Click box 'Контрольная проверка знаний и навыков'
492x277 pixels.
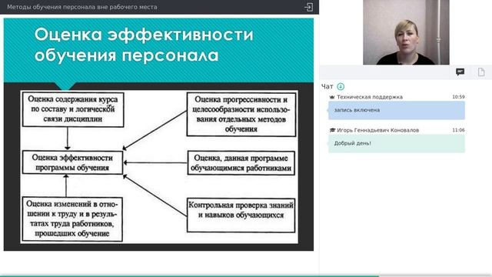(x=241, y=215)
